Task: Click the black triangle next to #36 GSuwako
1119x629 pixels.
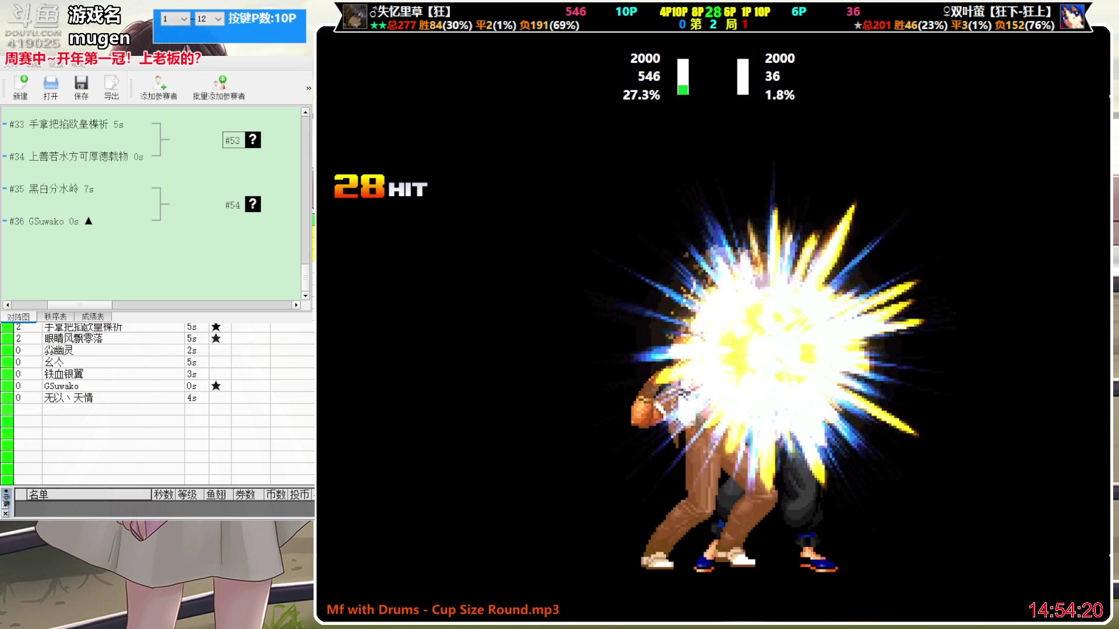Action: (89, 221)
